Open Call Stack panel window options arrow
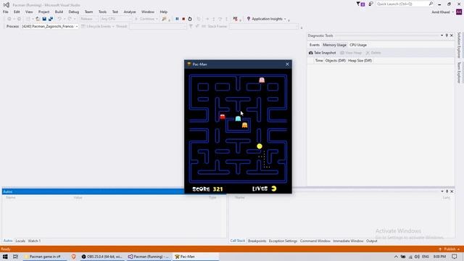Image resolution: width=464 pixels, height=261 pixels. point(442,191)
